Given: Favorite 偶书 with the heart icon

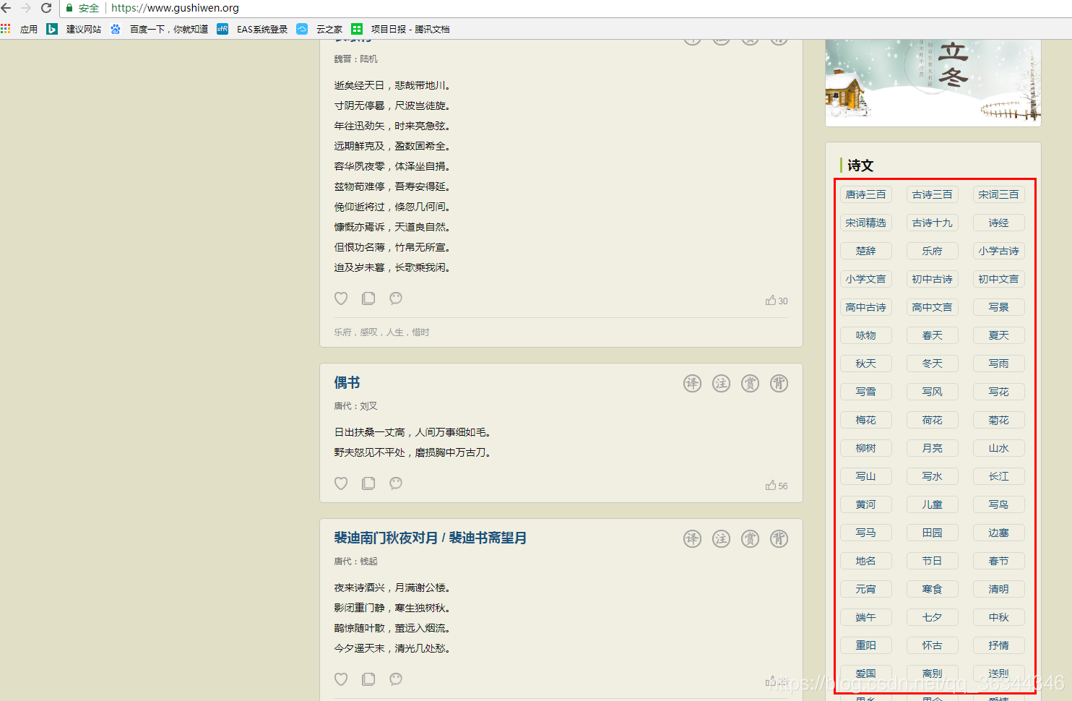Looking at the screenshot, I should click(341, 483).
